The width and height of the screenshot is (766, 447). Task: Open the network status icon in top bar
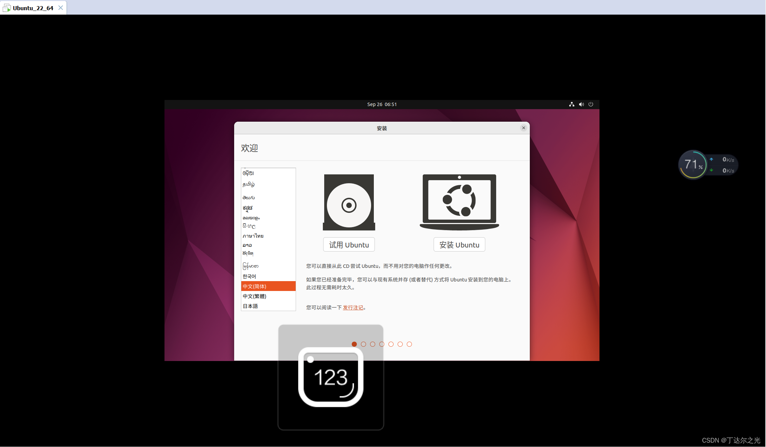pos(572,104)
